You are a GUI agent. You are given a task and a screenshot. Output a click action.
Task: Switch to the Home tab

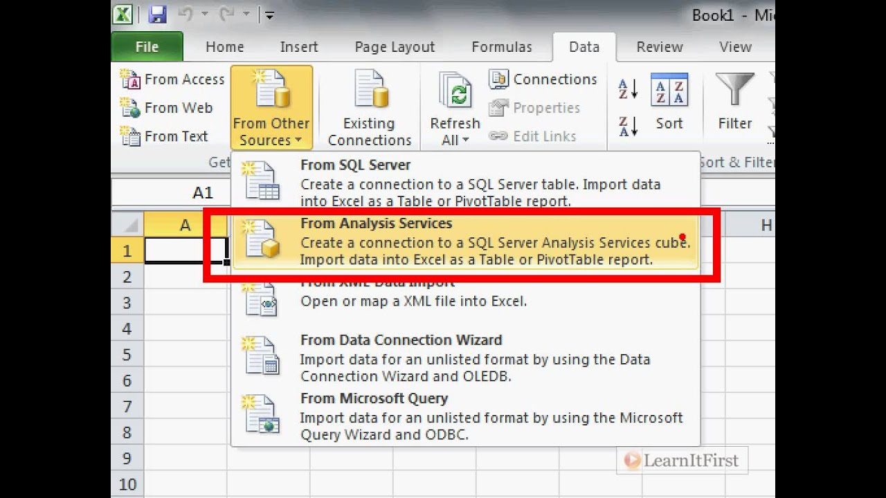pyautogui.click(x=225, y=47)
